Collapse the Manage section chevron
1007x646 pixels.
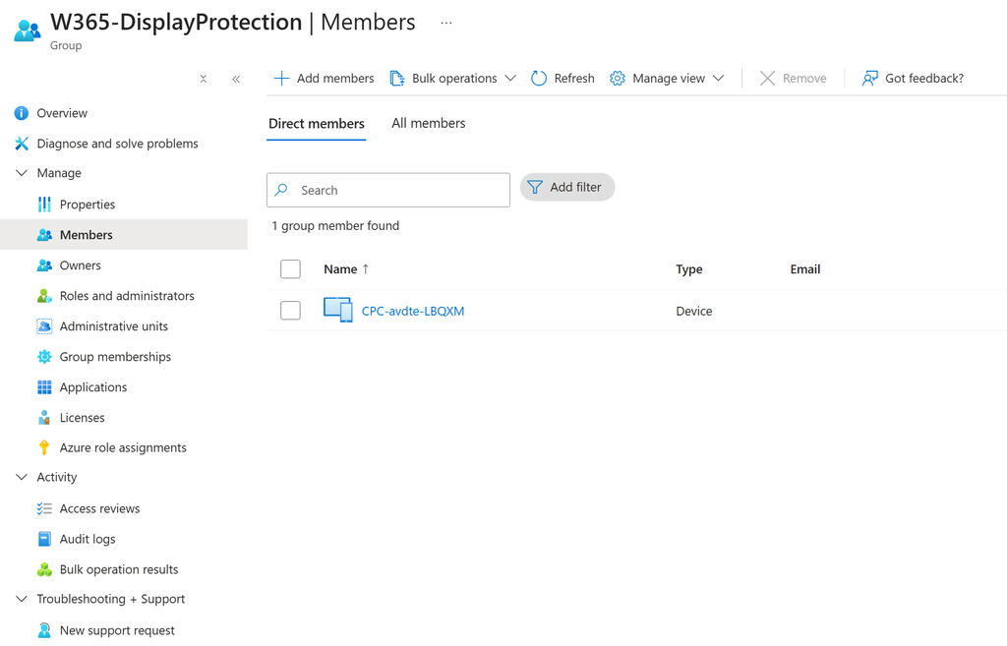tap(22, 173)
